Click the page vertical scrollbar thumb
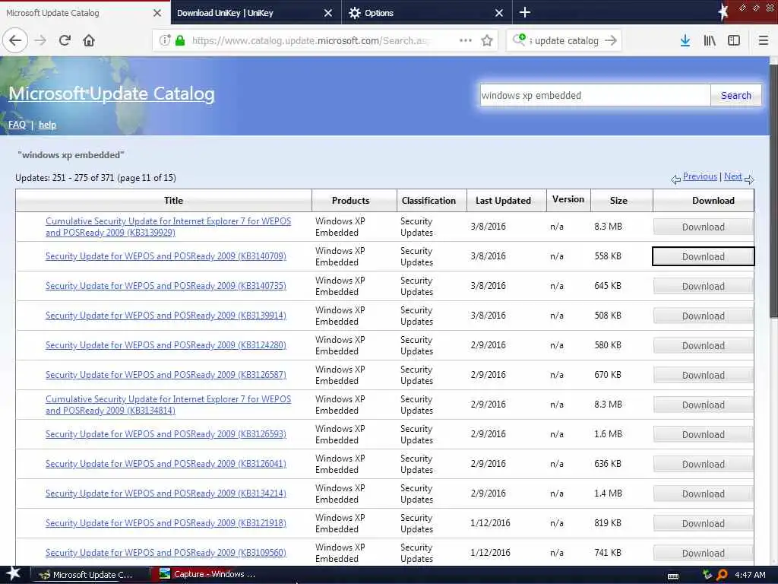 (773, 191)
